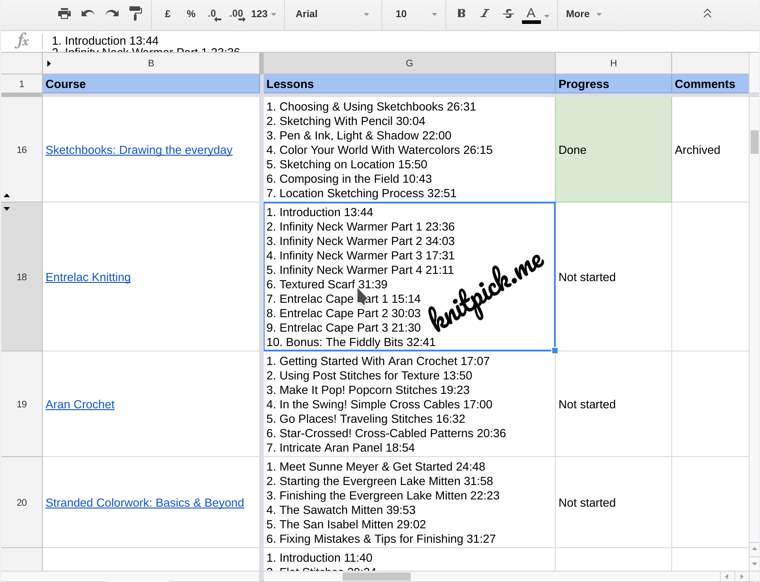
Task: Toggle bold formatting
Action: click(461, 14)
